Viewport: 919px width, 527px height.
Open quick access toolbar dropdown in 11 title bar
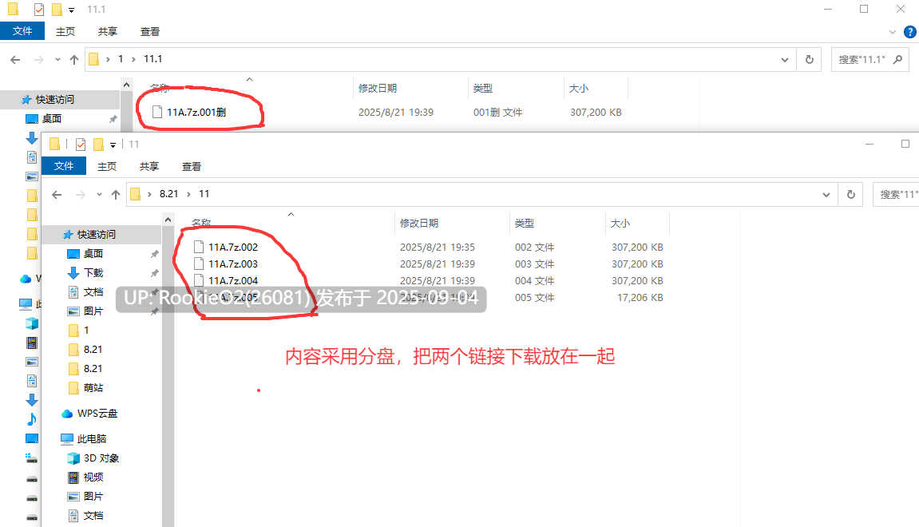pyautogui.click(x=113, y=145)
